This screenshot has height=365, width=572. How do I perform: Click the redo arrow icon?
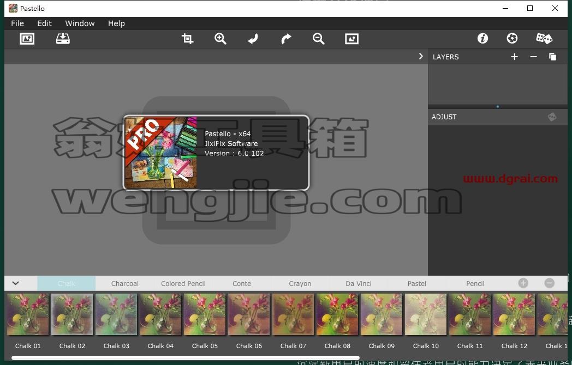[x=287, y=39]
